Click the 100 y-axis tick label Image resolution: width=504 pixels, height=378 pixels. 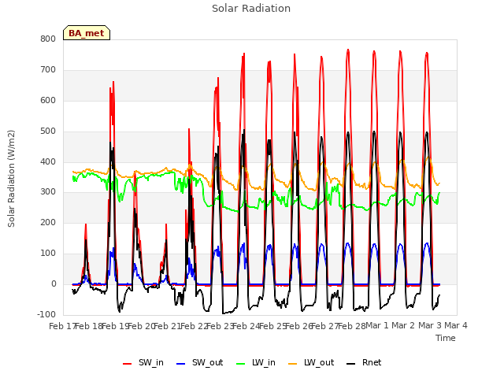point(48,254)
